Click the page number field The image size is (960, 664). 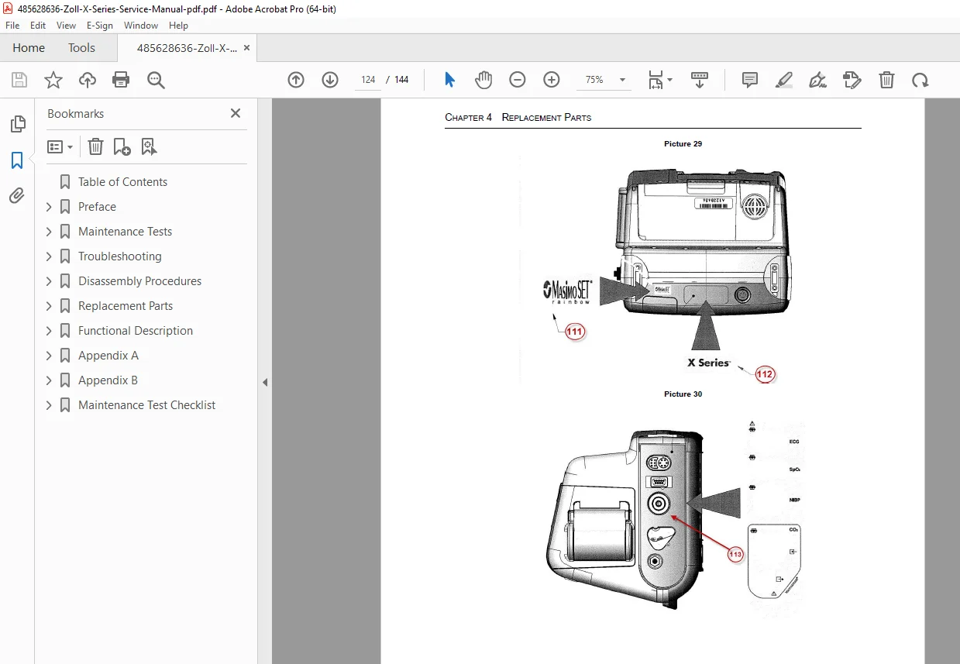click(x=368, y=80)
